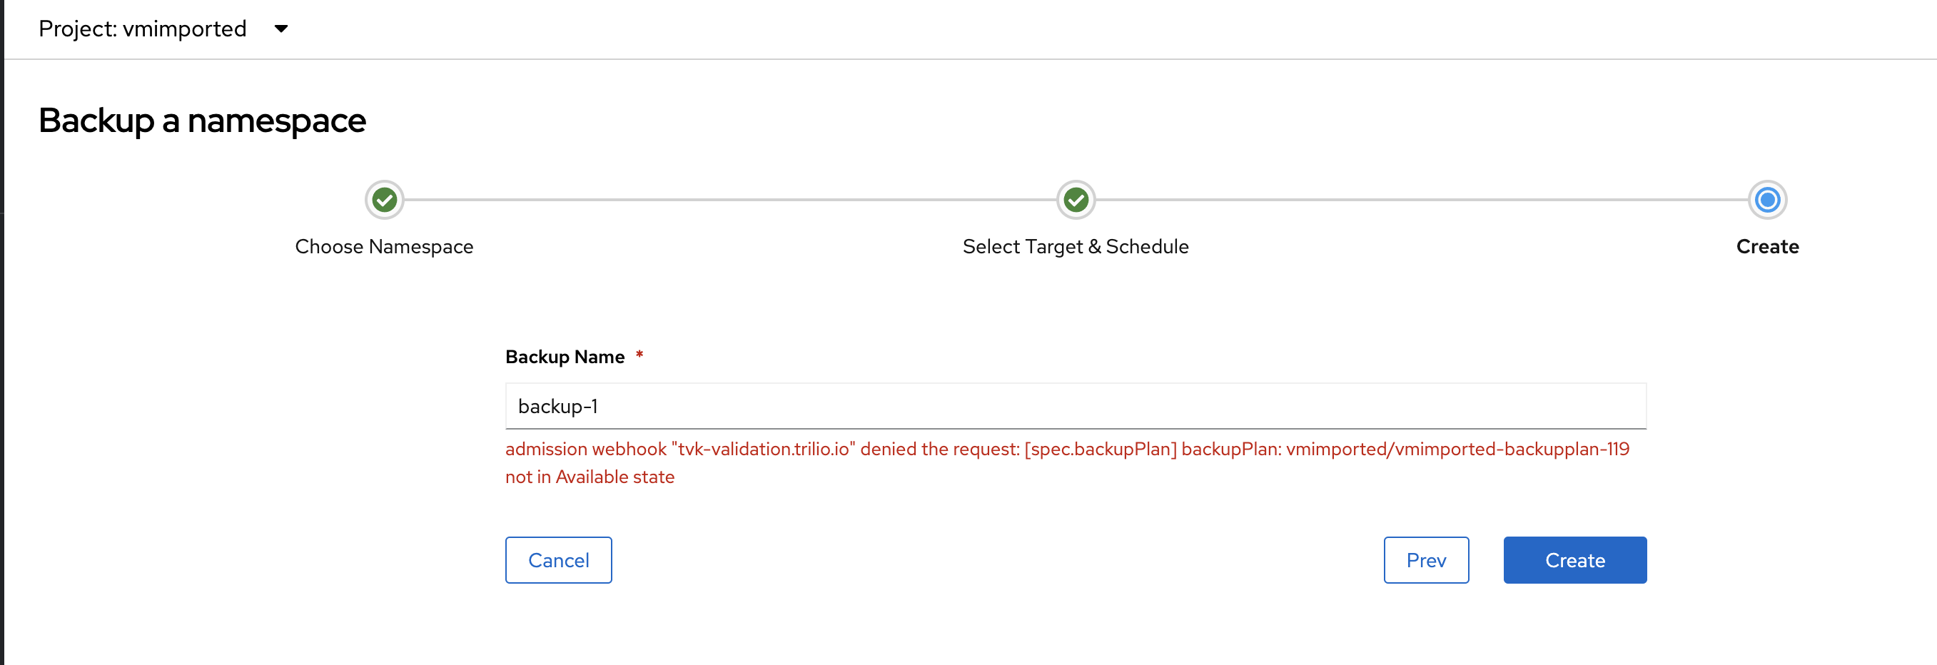Screen dimensions: 1937x665
Task: Select the backup-1 text in the name field
Action: tap(557, 406)
